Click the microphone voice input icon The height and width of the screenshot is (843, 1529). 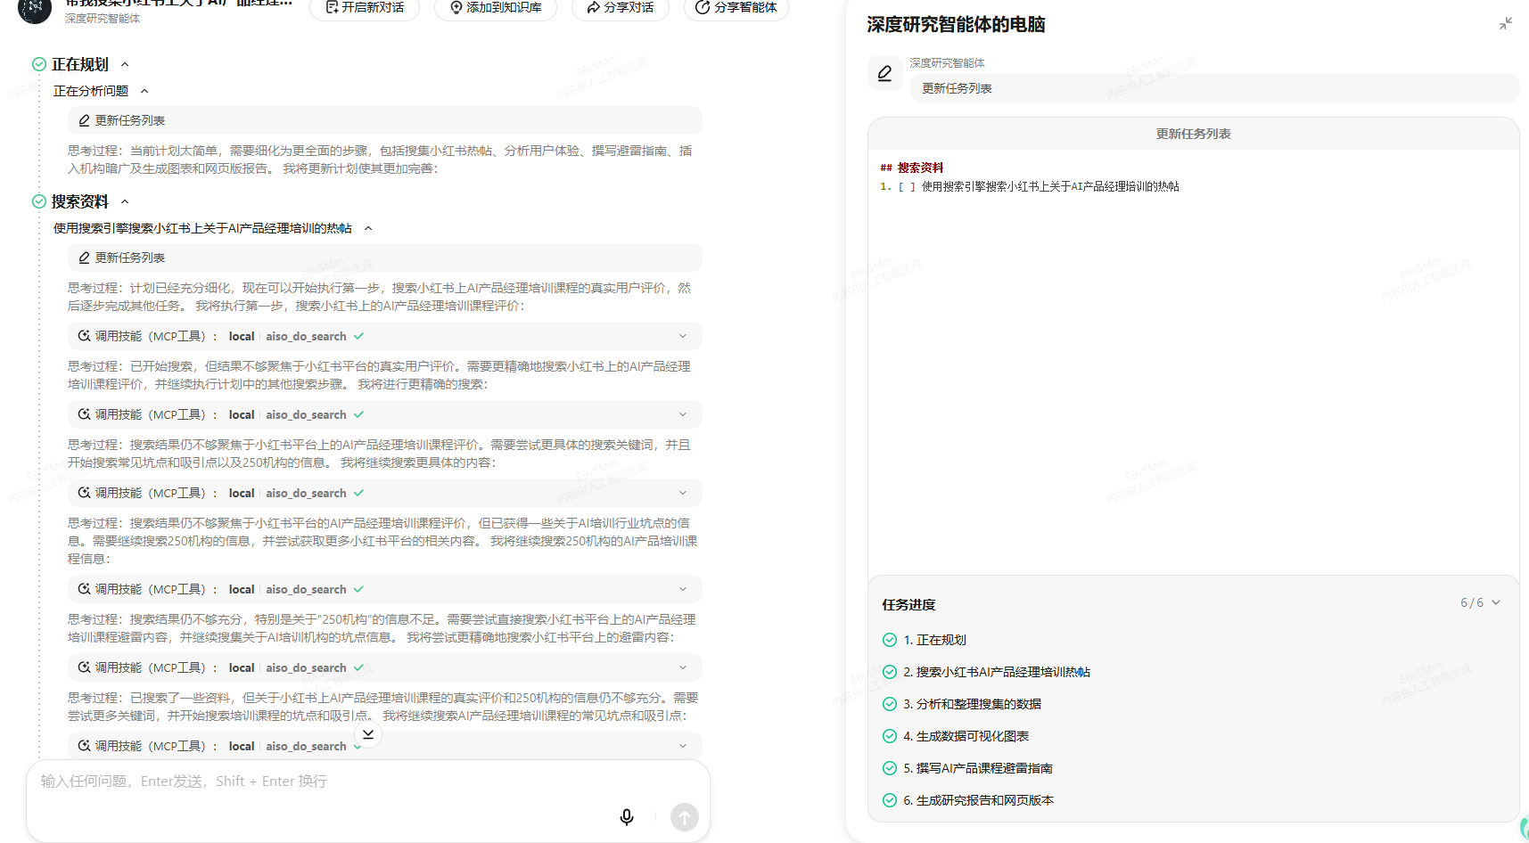627,817
